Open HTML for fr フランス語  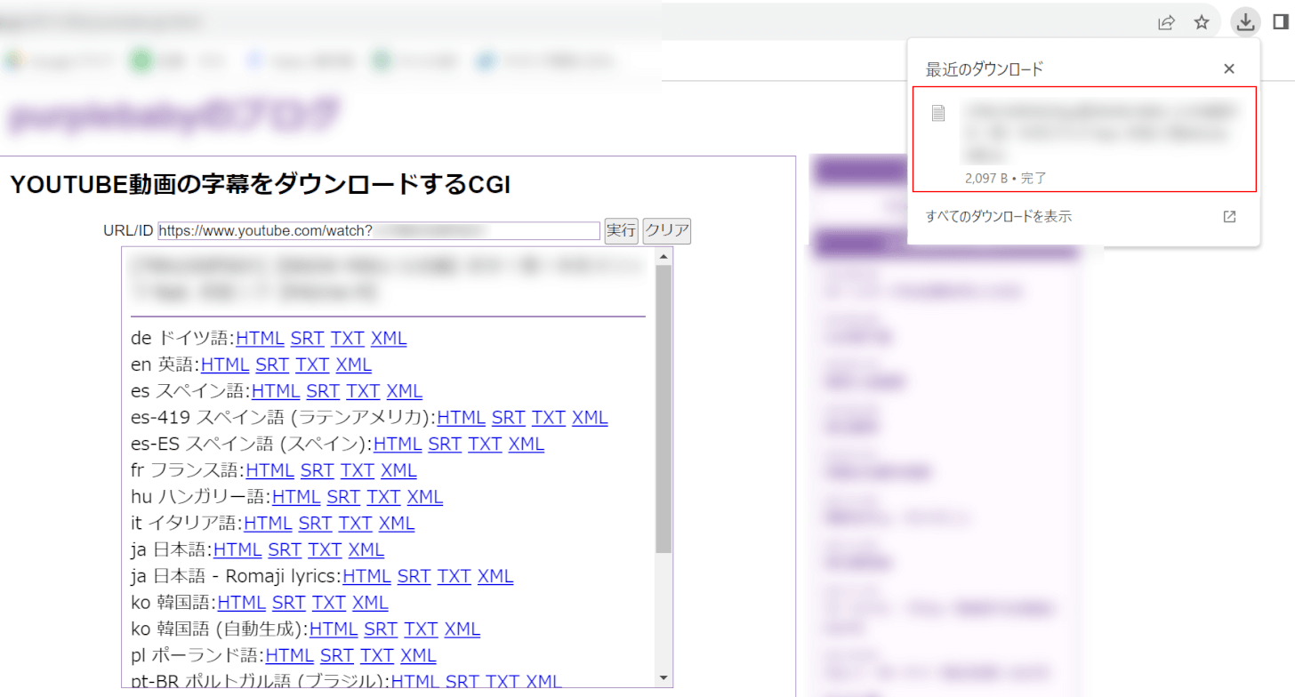coord(270,470)
